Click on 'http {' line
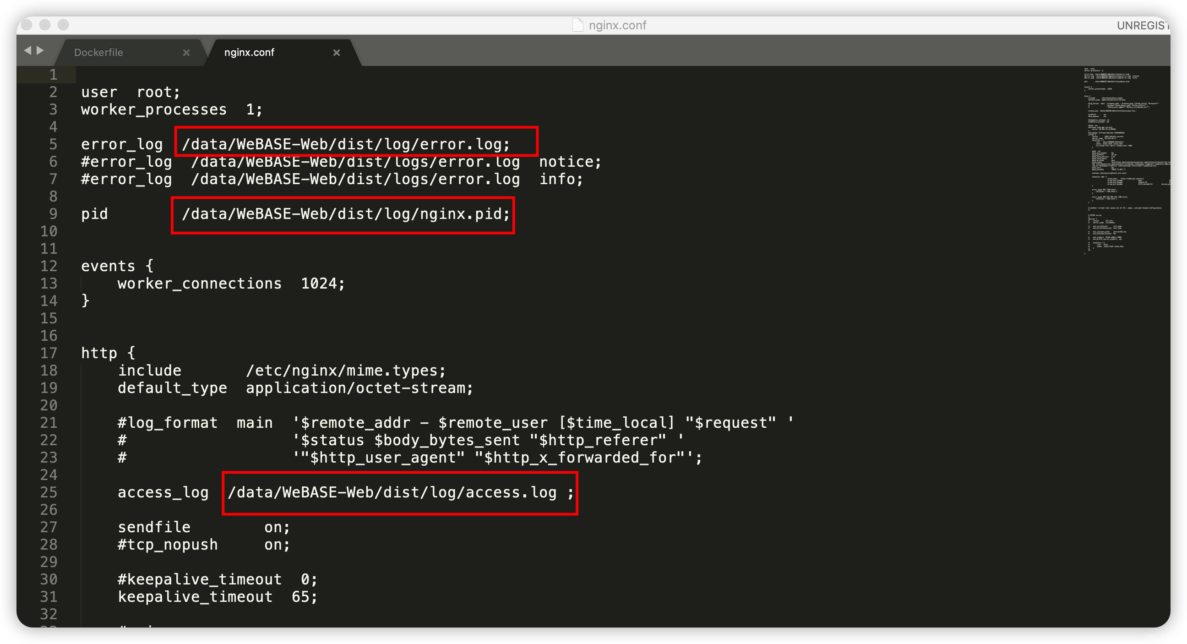This screenshot has height=644, width=1187. pos(108,353)
